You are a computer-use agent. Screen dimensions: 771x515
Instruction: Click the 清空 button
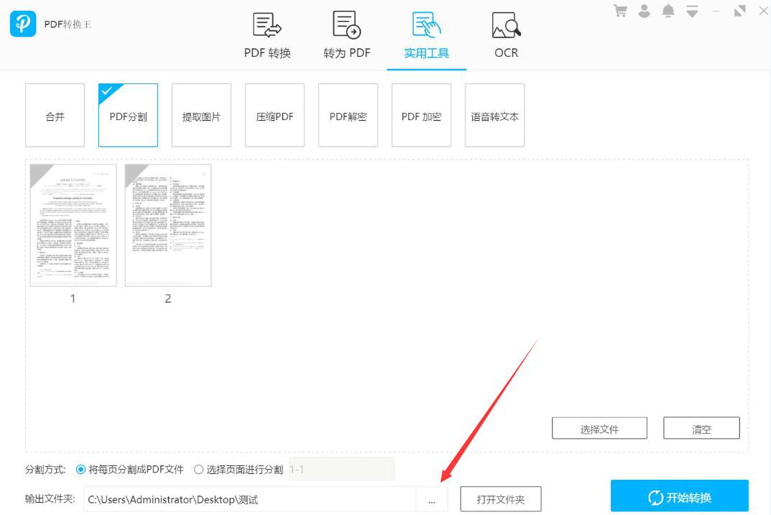point(701,429)
